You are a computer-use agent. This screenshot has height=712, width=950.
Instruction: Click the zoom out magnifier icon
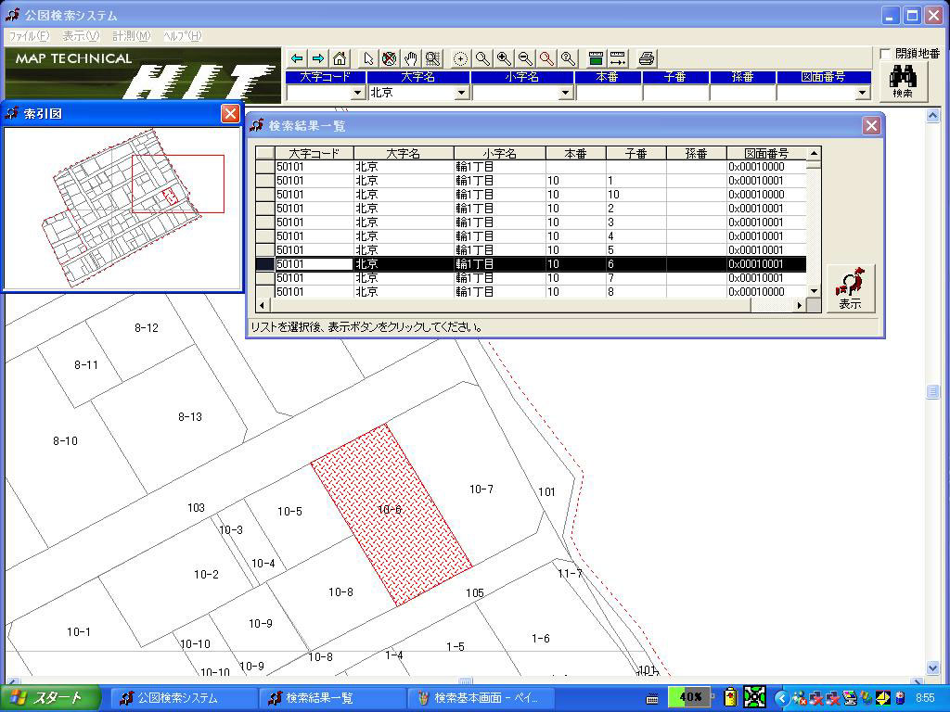click(525, 58)
